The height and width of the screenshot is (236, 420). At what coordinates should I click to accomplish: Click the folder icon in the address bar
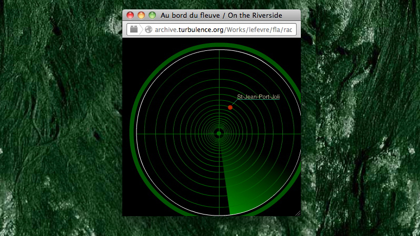click(134, 30)
